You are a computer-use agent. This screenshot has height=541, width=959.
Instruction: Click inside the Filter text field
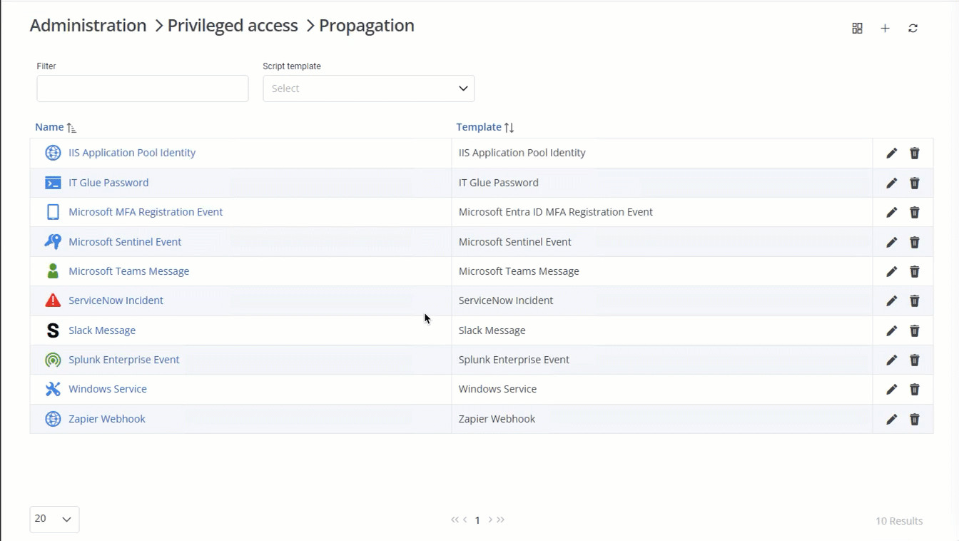pos(142,88)
